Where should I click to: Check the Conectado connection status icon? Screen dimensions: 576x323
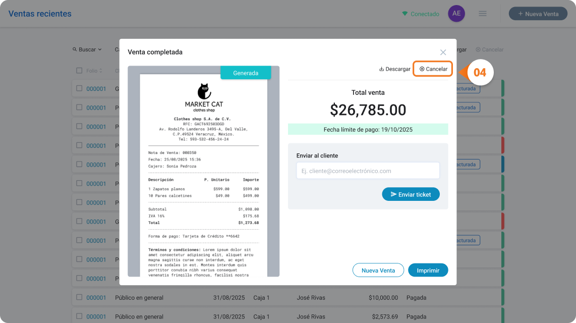(x=405, y=14)
